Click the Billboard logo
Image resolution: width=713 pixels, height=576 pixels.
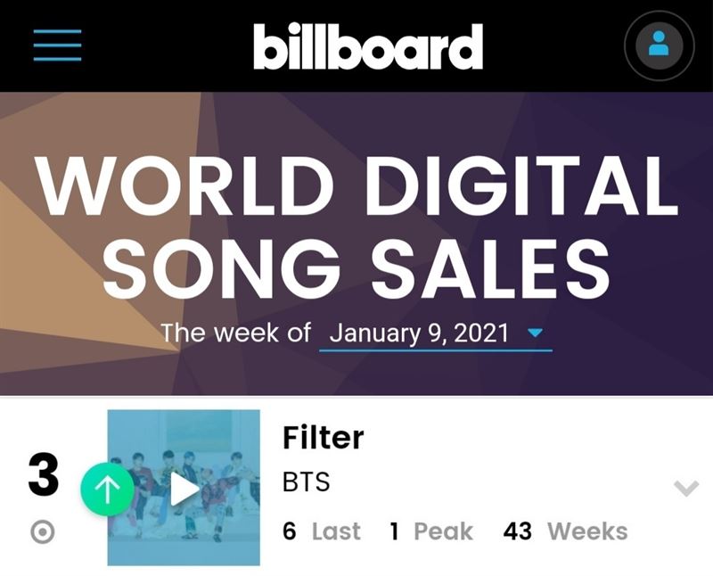(368, 46)
